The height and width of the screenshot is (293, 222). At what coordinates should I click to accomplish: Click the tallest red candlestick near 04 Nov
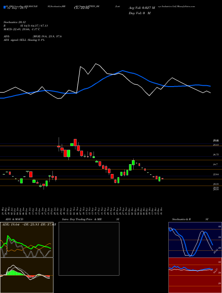[x=75, y=143]
